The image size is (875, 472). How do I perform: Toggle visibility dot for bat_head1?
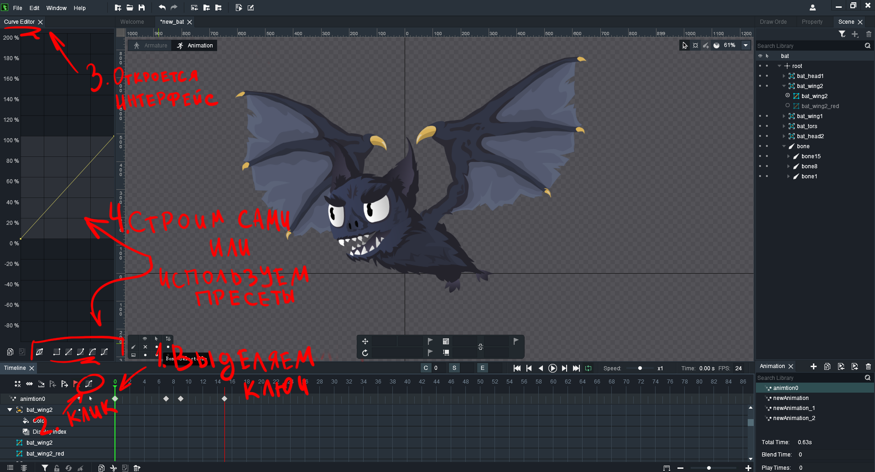pos(760,76)
